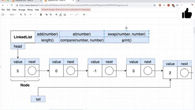
Task: Open the View menu
Action: tap(14, 9)
